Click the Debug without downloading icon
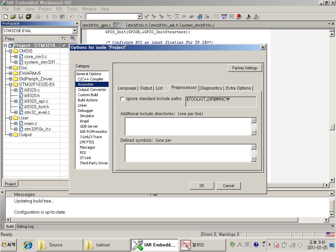Image resolution: width=336 pixels, height=252 pixels. [256, 17]
